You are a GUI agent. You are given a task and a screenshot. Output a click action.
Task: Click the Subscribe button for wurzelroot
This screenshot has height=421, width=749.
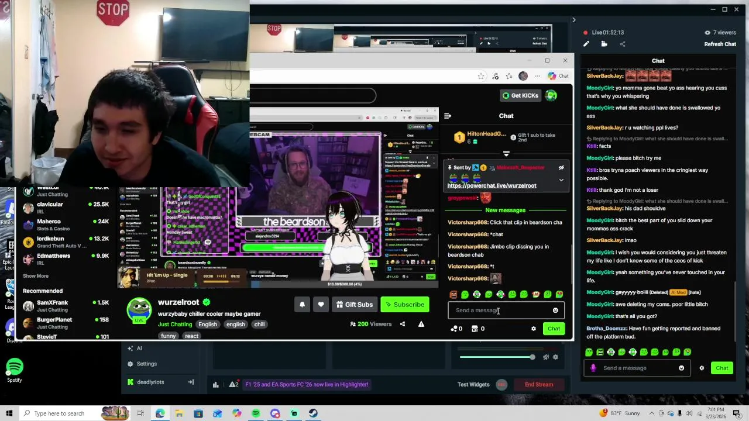point(404,305)
